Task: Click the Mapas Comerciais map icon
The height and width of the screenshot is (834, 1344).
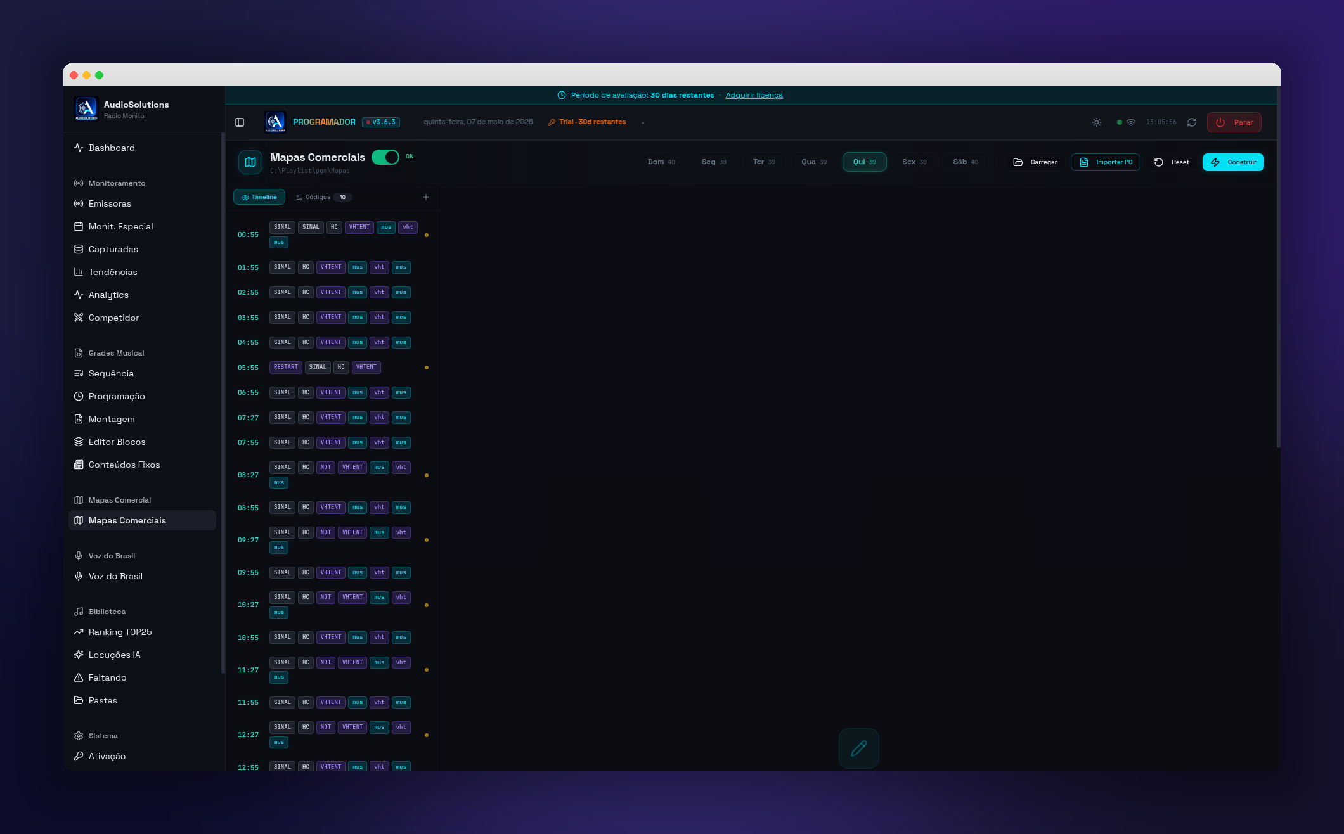Action: coord(250,162)
